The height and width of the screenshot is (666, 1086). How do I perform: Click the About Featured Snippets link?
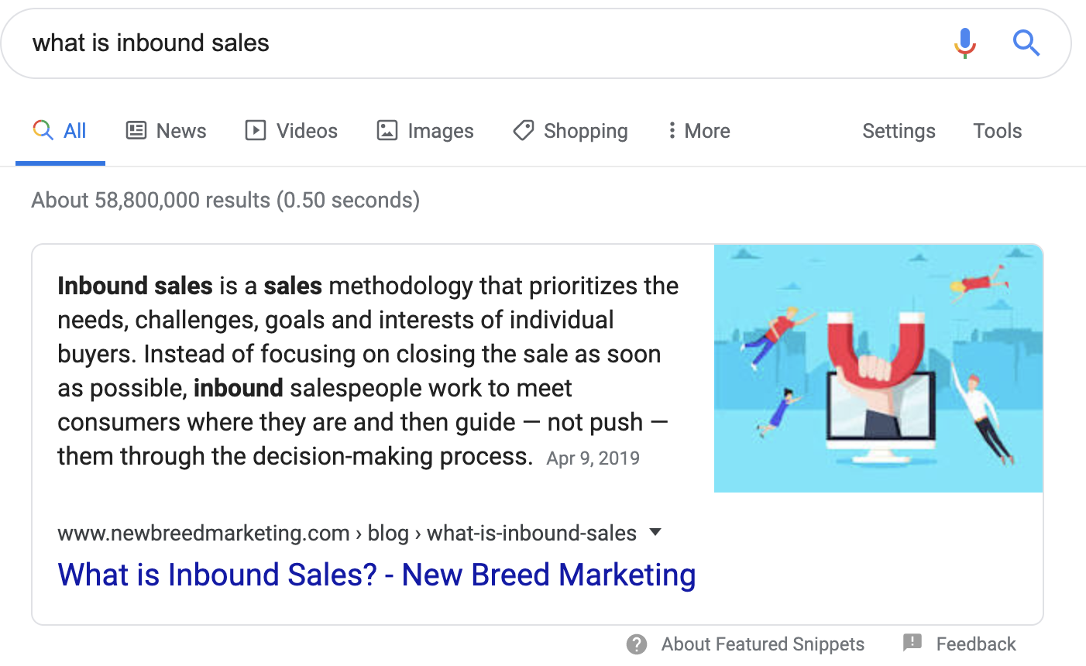click(762, 644)
